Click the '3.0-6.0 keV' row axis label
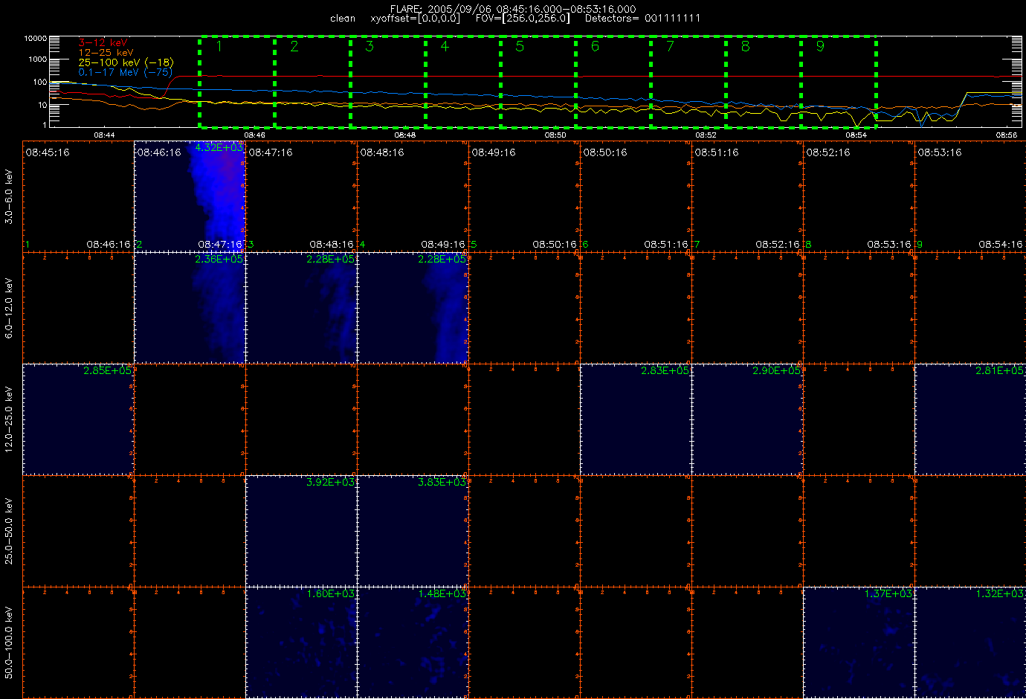This screenshot has width=1026, height=699. pyautogui.click(x=9, y=196)
